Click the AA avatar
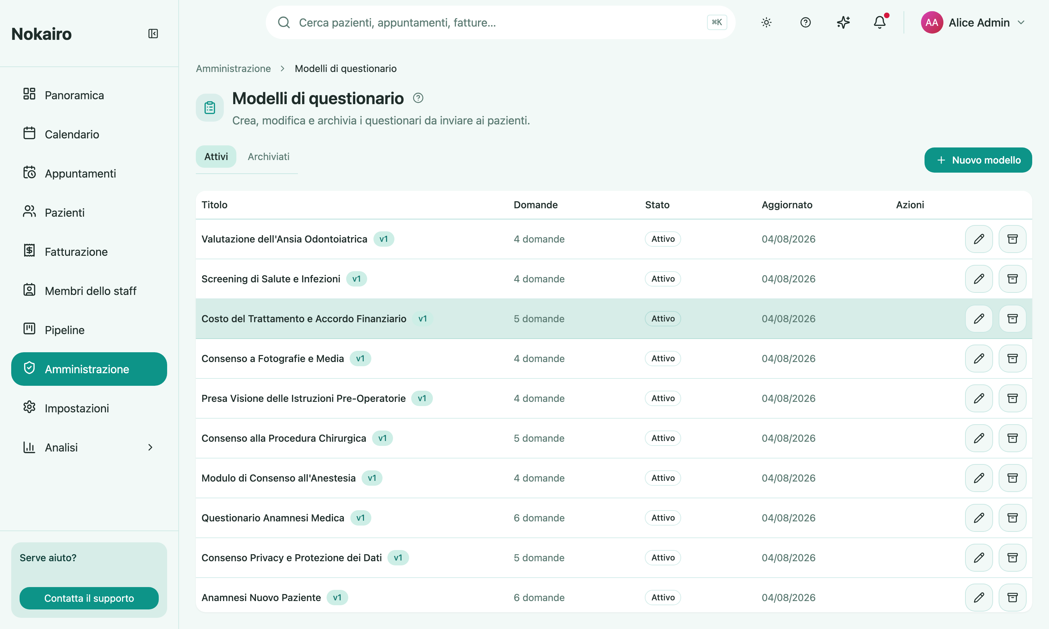 point(932,22)
